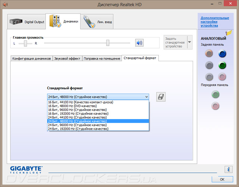This screenshot has height=187, width=239.
Task: Minimize the Realtek HD window
Action: [x=212, y=4]
